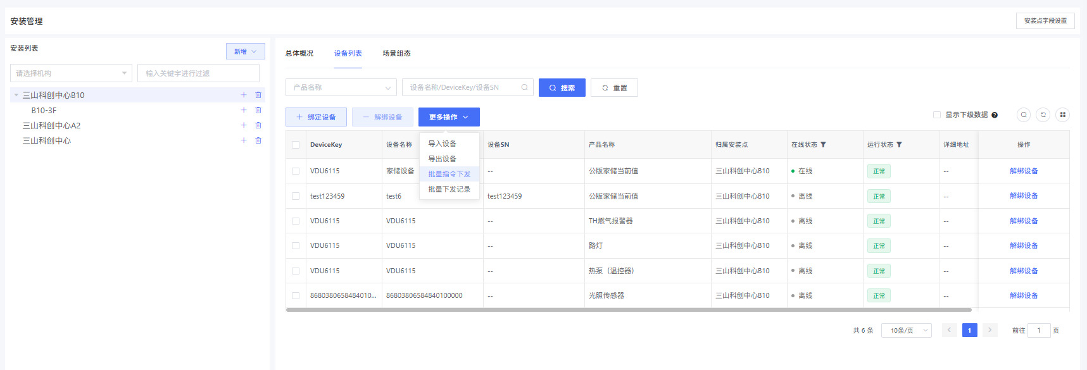Check the row checkbox for test123459
Image resolution: width=1087 pixels, height=370 pixels.
pos(296,196)
